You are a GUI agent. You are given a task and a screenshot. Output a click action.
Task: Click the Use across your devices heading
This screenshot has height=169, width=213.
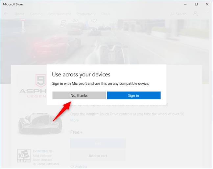[x=81, y=74]
